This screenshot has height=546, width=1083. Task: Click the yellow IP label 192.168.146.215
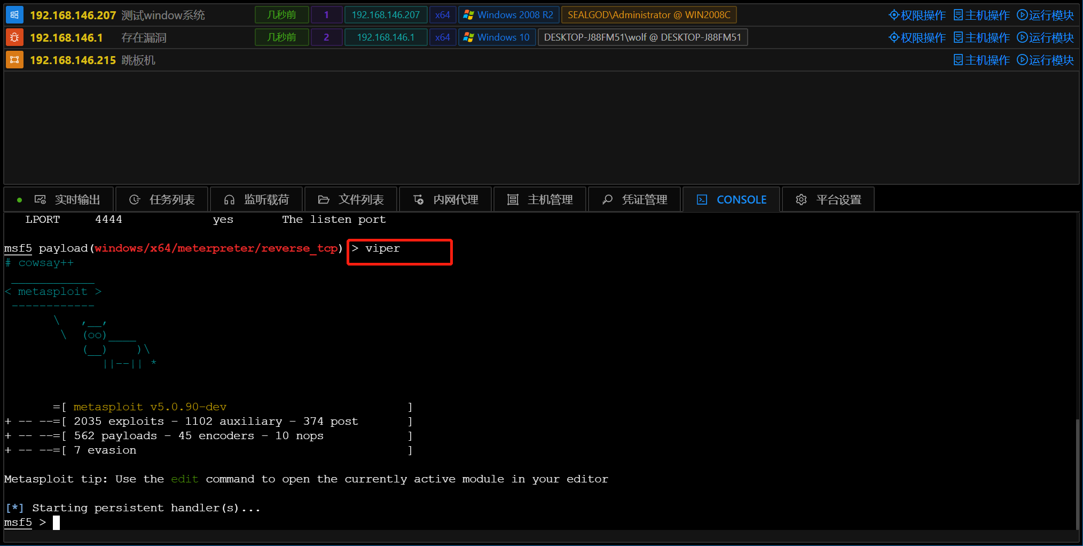(x=73, y=60)
